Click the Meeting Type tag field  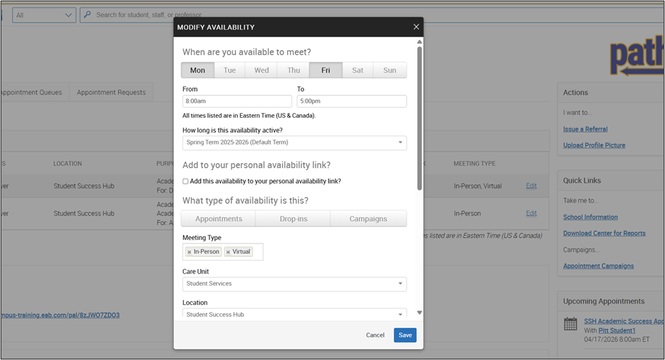(223, 252)
